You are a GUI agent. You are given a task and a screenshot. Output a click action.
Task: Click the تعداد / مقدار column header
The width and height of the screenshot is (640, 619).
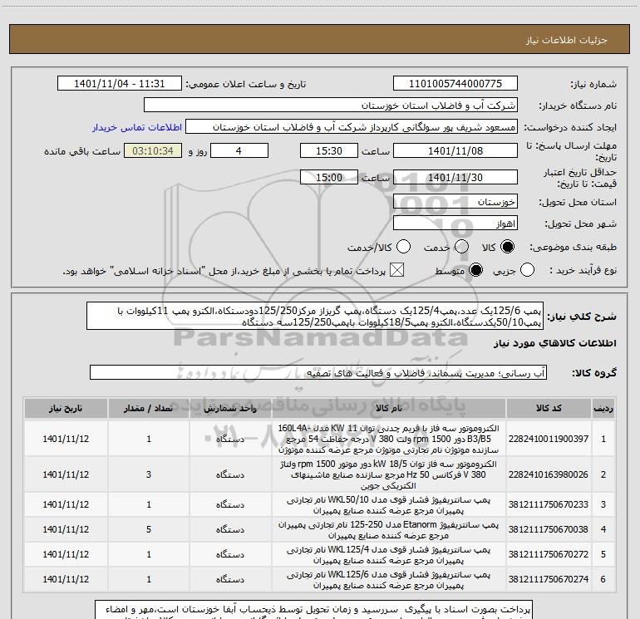pyautogui.click(x=149, y=408)
